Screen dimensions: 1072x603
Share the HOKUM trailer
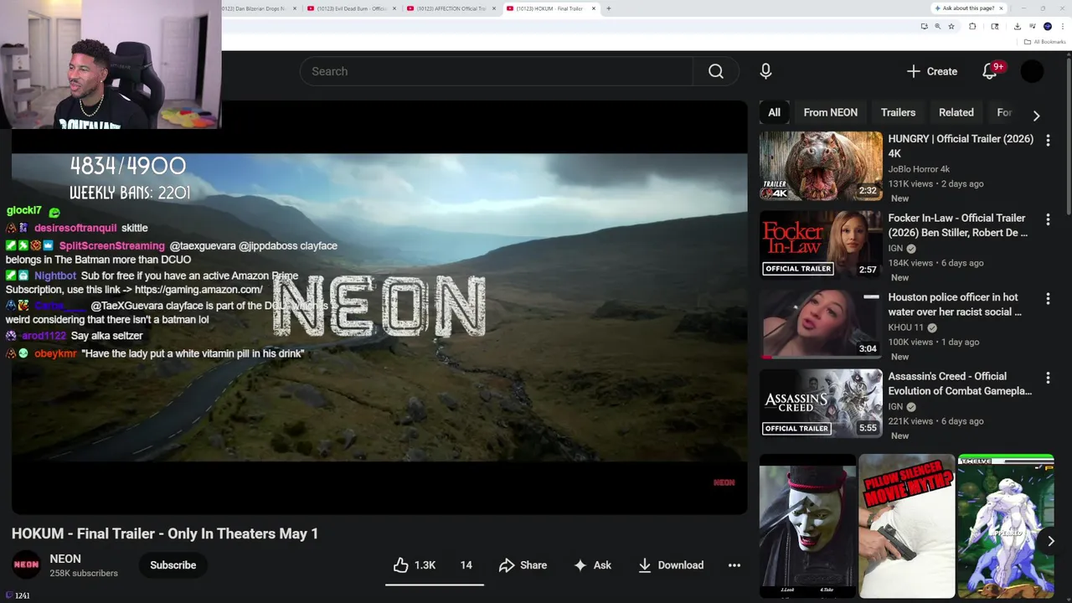tap(523, 565)
